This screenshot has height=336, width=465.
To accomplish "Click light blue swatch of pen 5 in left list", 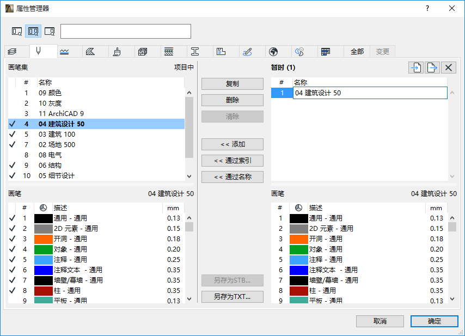I will point(44,260).
